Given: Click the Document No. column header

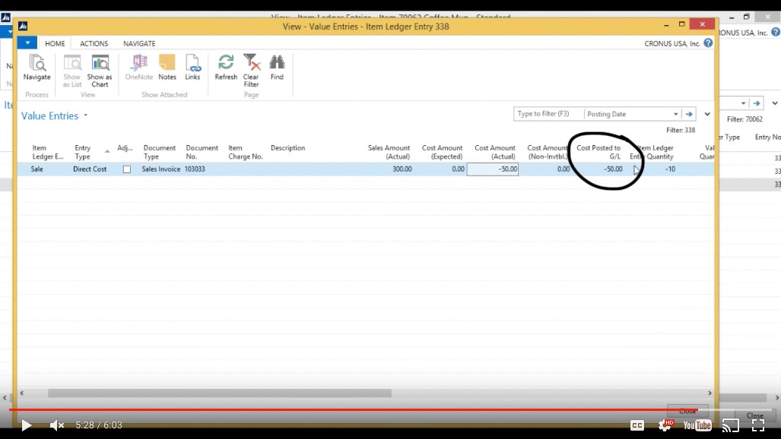Looking at the screenshot, I should pos(202,152).
